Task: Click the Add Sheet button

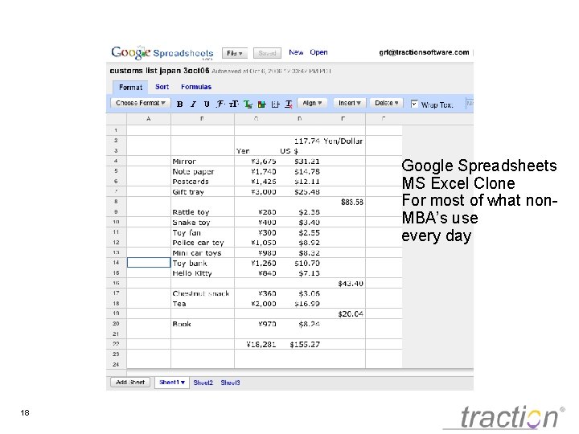Action: point(130,383)
